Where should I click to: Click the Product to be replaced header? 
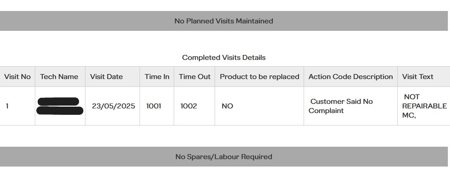(x=259, y=77)
